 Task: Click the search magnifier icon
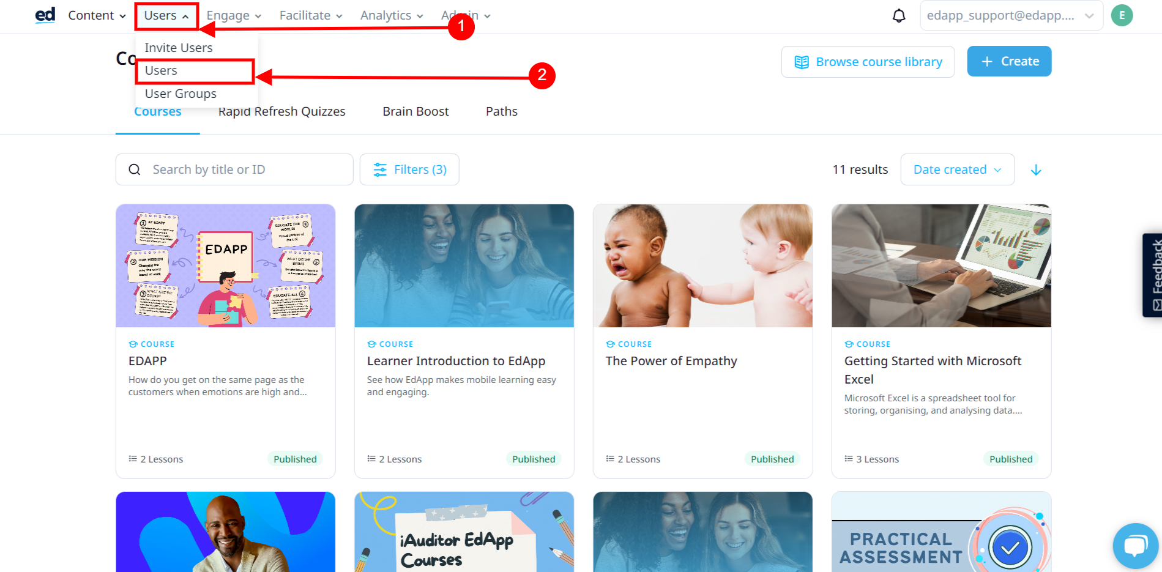pyautogui.click(x=135, y=170)
